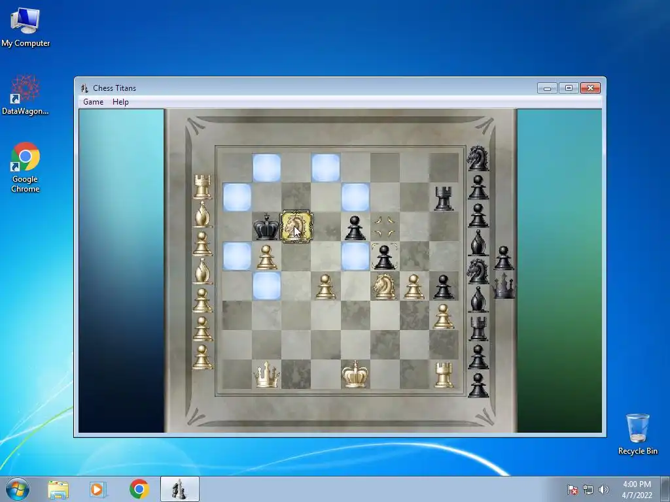
Task: Click the Chess Titans taskbar button
Action: coord(179,489)
